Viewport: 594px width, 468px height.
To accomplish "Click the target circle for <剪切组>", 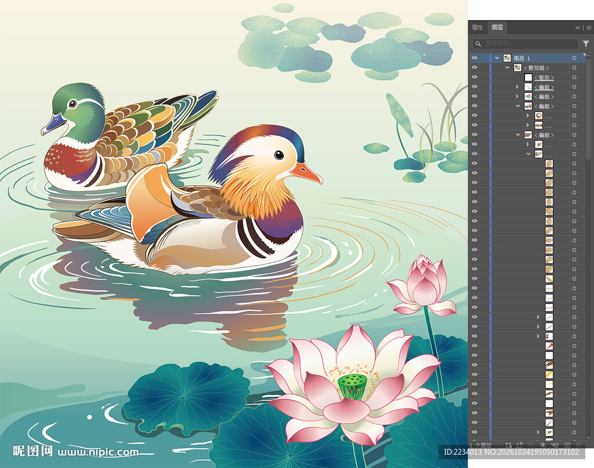I will point(574,68).
